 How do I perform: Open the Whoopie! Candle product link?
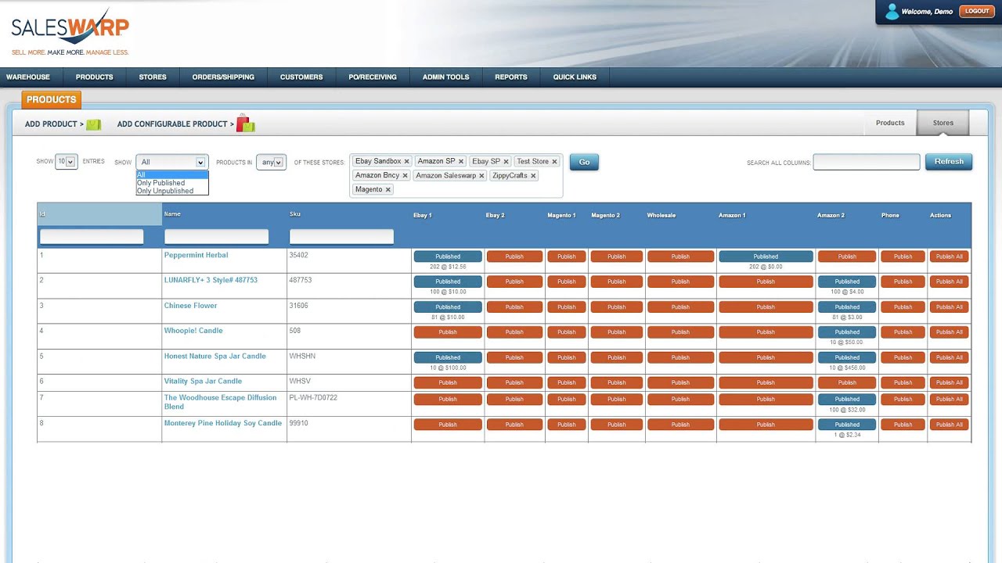[193, 331]
